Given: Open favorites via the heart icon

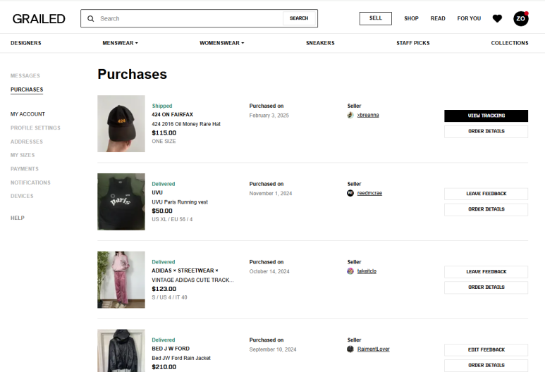Looking at the screenshot, I should click(x=497, y=18).
